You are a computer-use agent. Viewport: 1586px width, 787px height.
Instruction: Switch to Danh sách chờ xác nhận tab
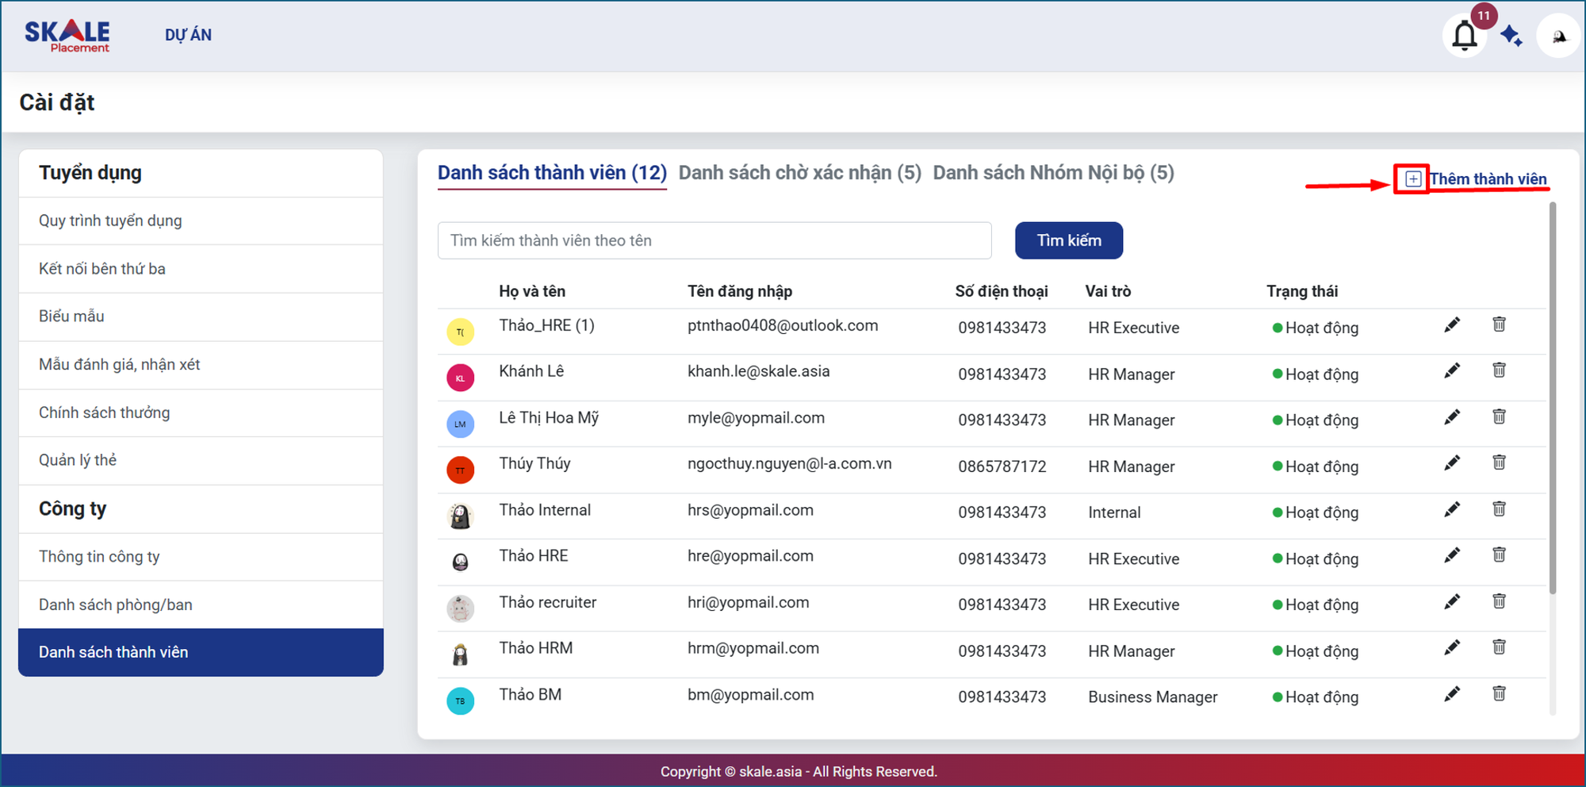tap(799, 173)
